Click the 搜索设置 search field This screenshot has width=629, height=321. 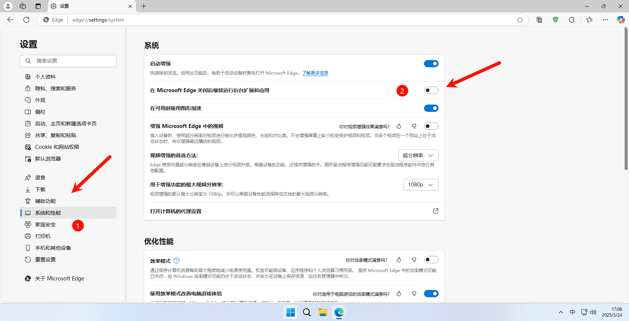(68, 61)
